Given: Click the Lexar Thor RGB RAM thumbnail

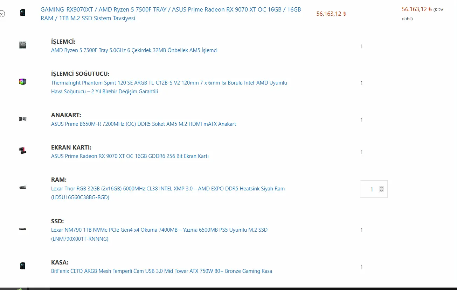Looking at the screenshot, I should tap(23, 187).
